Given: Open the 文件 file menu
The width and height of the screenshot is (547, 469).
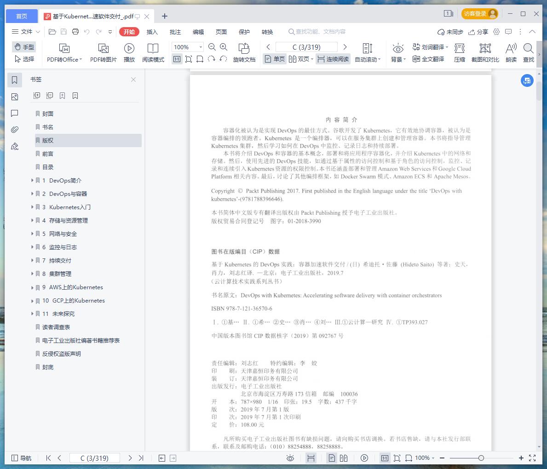Looking at the screenshot, I should pos(26,32).
